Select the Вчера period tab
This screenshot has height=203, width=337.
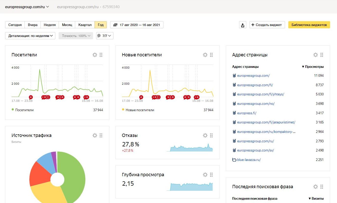(x=33, y=25)
